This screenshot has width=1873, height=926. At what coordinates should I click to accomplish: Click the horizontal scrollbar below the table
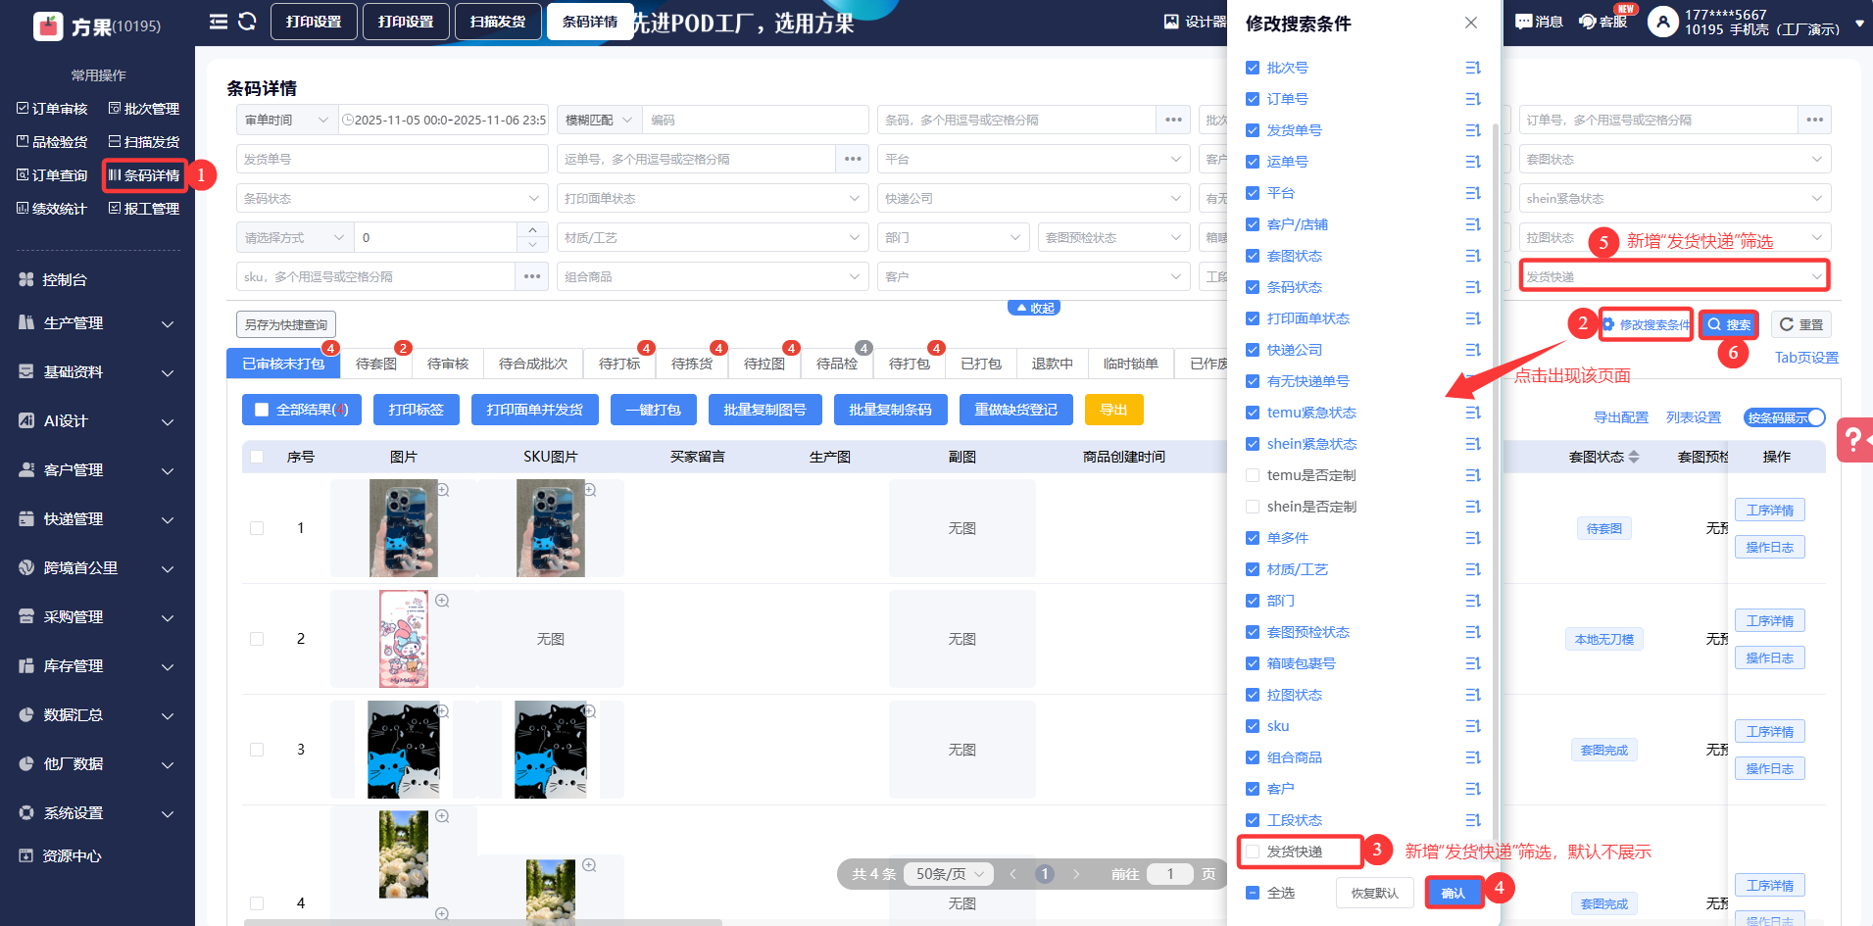coord(483,922)
